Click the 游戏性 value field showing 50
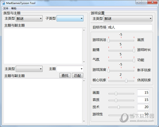Screen dimensions: 159x127 (143, 114)
